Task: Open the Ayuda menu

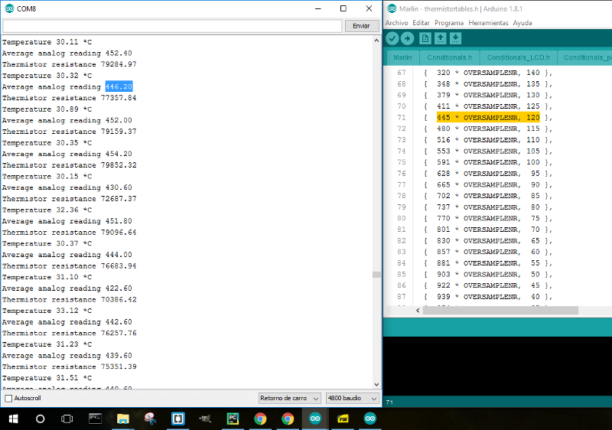Action: (x=522, y=23)
